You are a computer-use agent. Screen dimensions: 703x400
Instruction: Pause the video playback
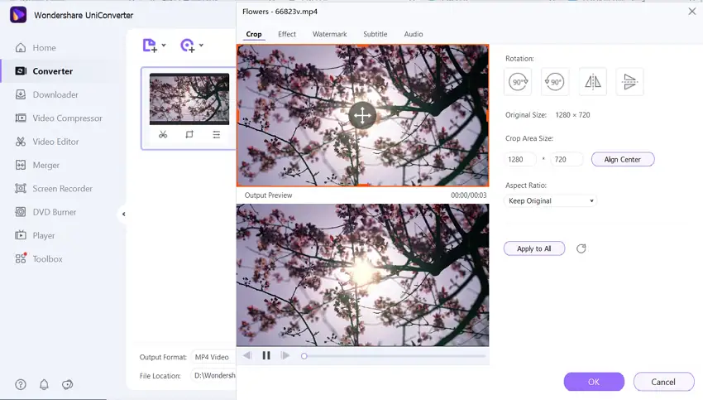[266, 355]
